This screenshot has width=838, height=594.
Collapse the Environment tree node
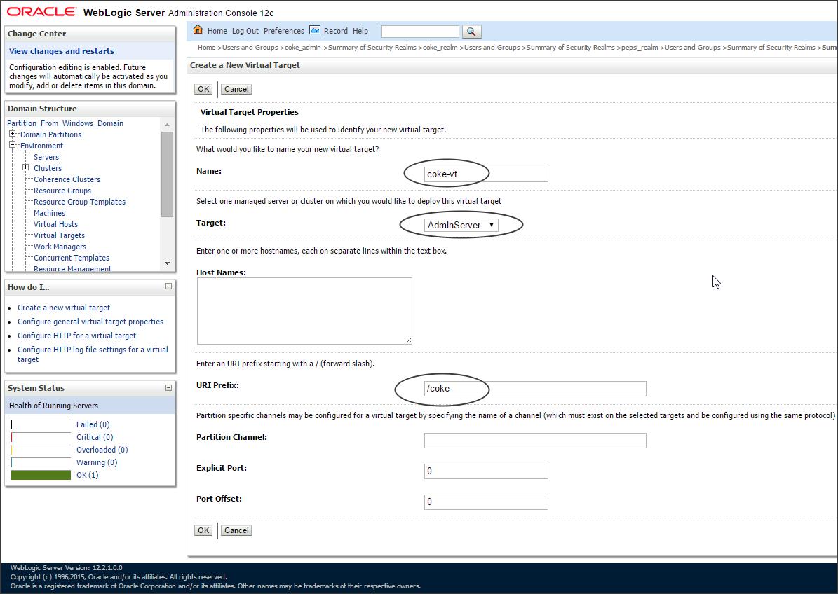[13, 145]
